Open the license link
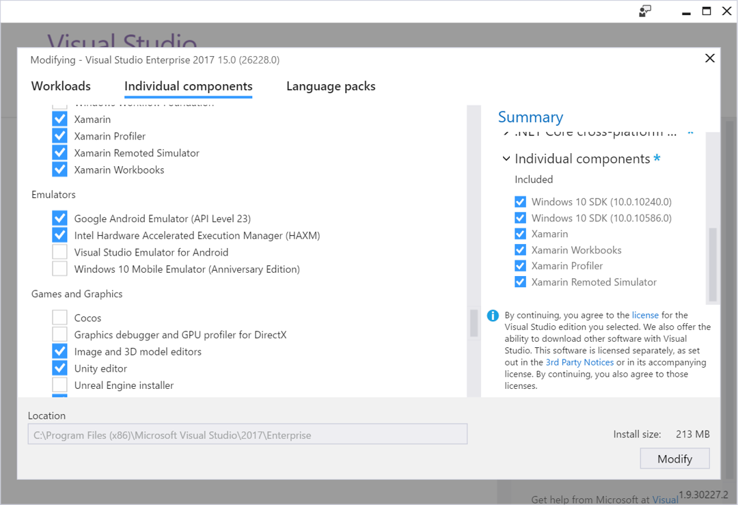 coord(645,315)
